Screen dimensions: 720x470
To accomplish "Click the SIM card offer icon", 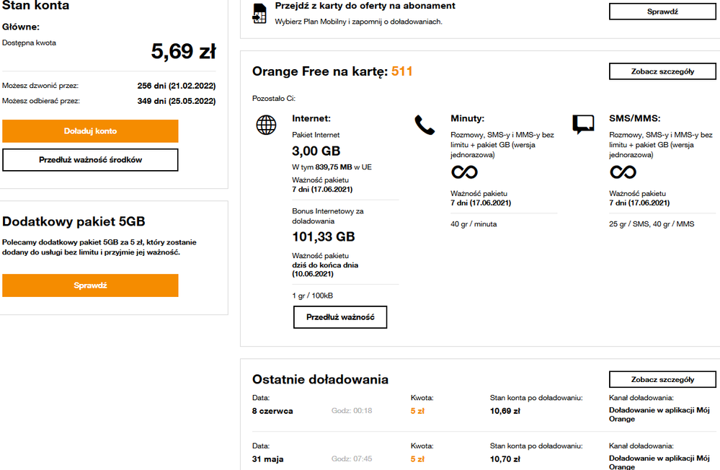I will coord(259,13).
